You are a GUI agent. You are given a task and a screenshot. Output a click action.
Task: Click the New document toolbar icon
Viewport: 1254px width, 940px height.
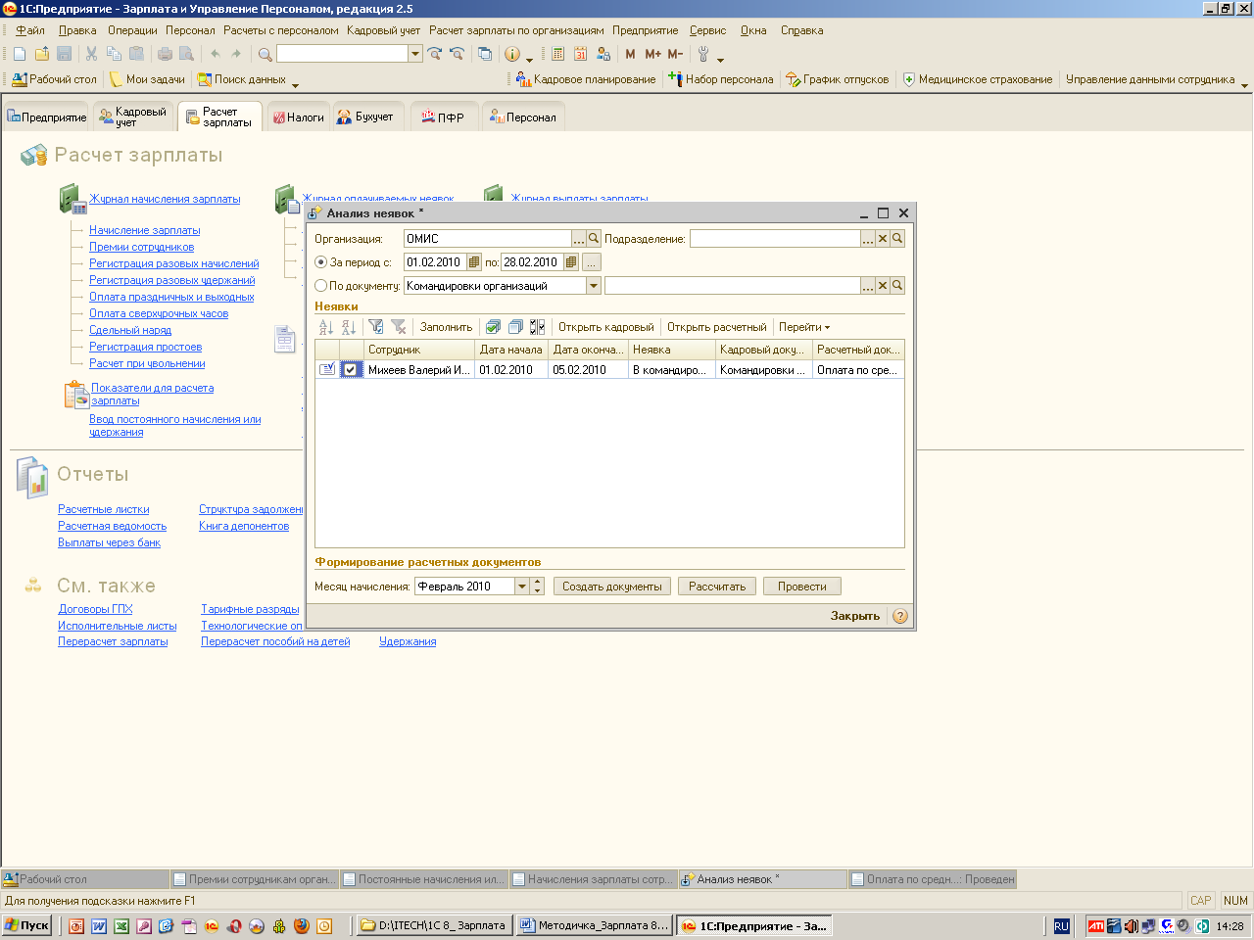click(x=20, y=54)
